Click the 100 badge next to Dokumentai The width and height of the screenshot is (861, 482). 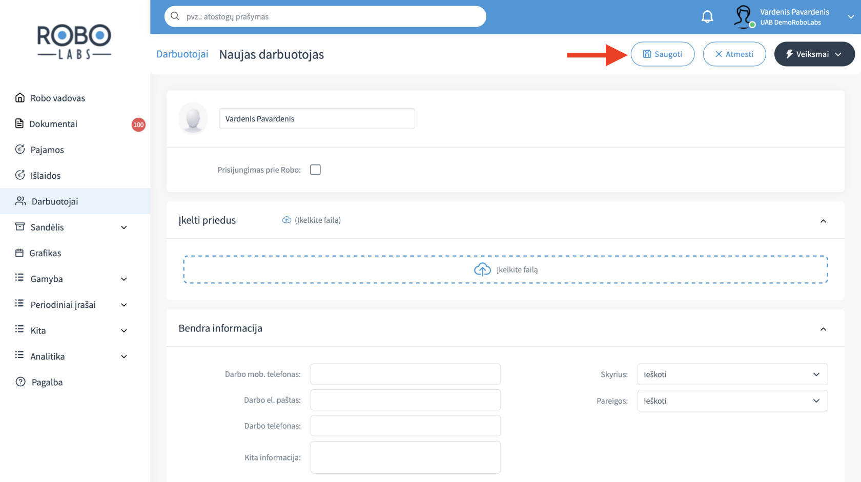pos(138,124)
